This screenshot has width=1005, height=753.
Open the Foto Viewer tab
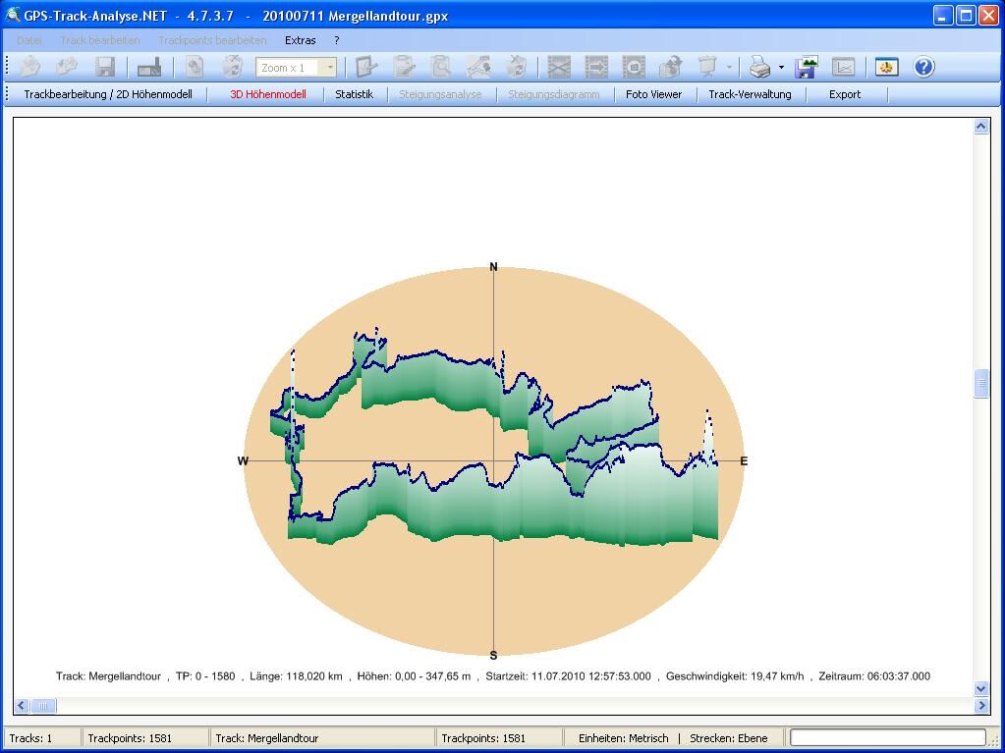(x=653, y=94)
